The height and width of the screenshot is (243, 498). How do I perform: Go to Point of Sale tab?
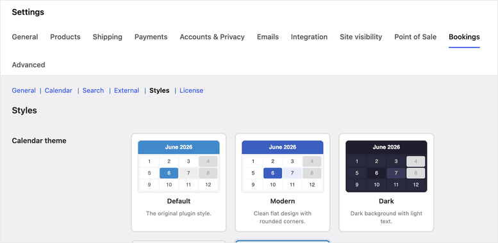(x=415, y=37)
